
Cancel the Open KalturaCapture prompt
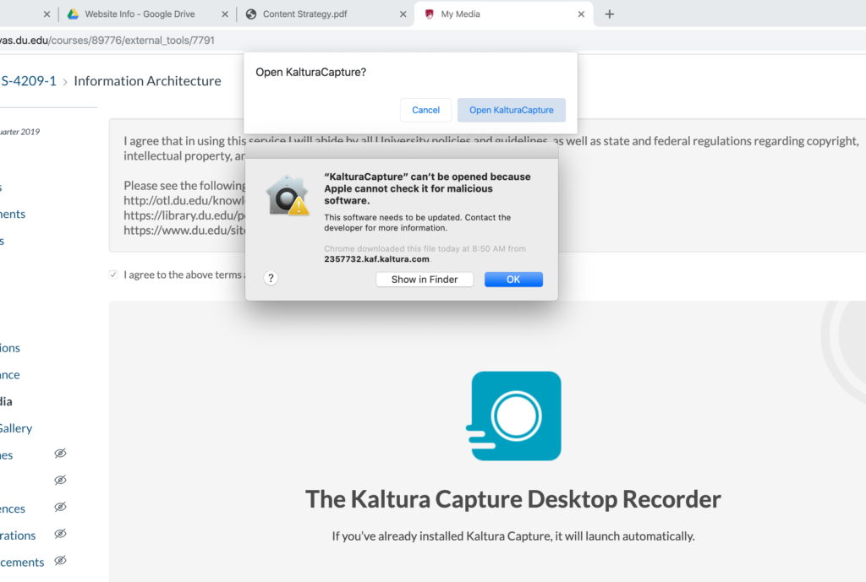(425, 110)
